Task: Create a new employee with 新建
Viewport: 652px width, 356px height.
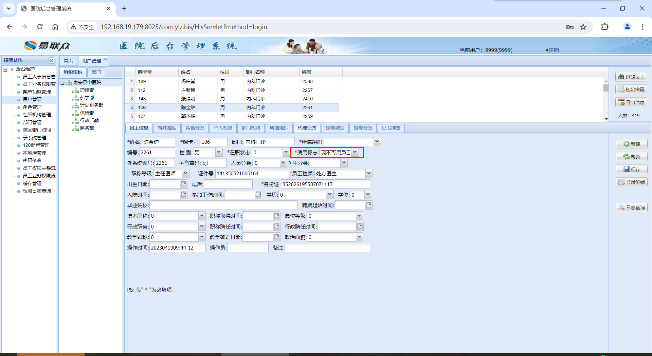Action: tap(632, 144)
